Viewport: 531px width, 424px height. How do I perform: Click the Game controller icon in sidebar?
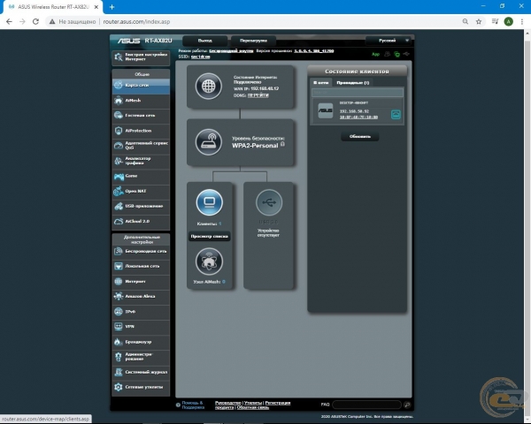point(119,176)
